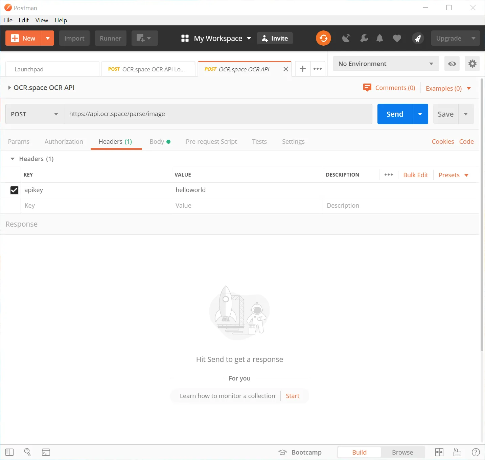Switch to the Body tab
Image resolution: width=485 pixels, height=460 pixels.
click(x=157, y=142)
